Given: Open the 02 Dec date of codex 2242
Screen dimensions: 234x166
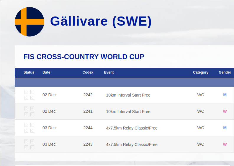Looking at the screenshot, I should tap(49, 95).
